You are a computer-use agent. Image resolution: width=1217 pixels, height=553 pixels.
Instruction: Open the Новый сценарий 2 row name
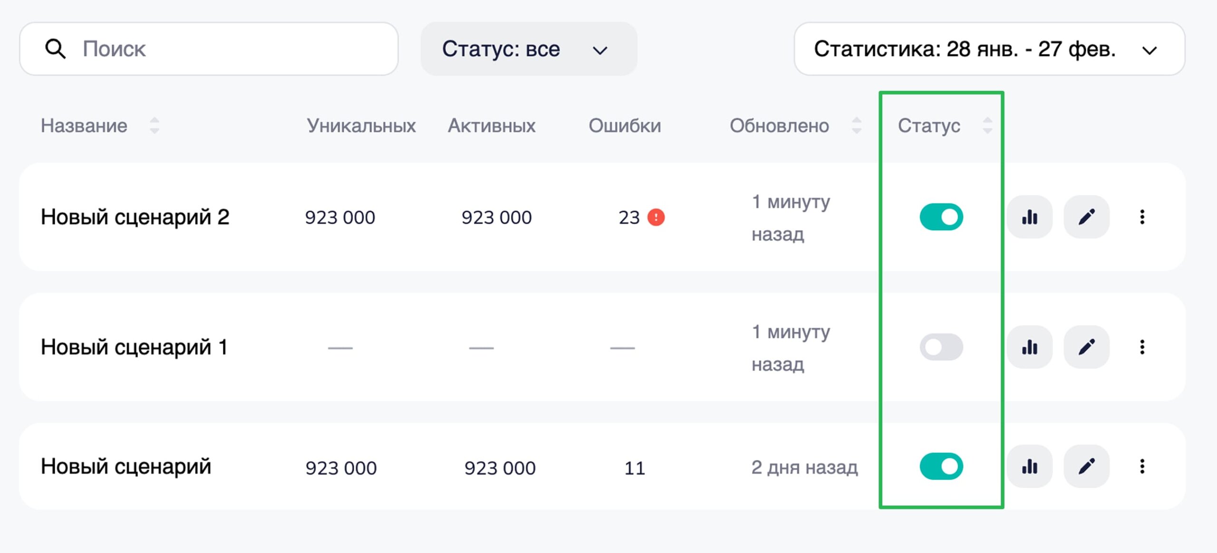coord(135,217)
